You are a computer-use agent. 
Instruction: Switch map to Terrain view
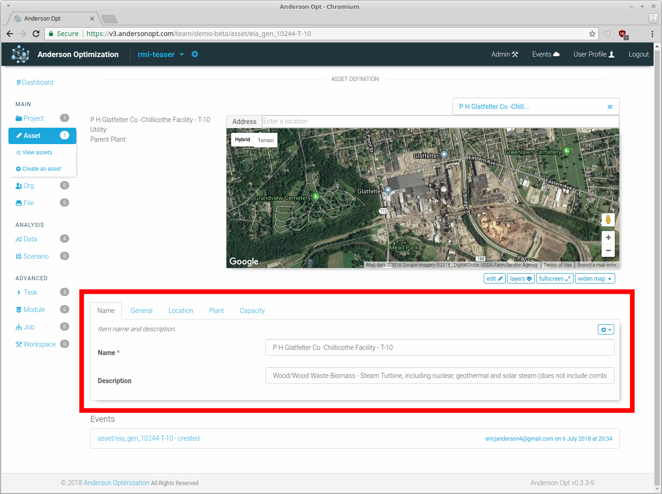tap(265, 140)
